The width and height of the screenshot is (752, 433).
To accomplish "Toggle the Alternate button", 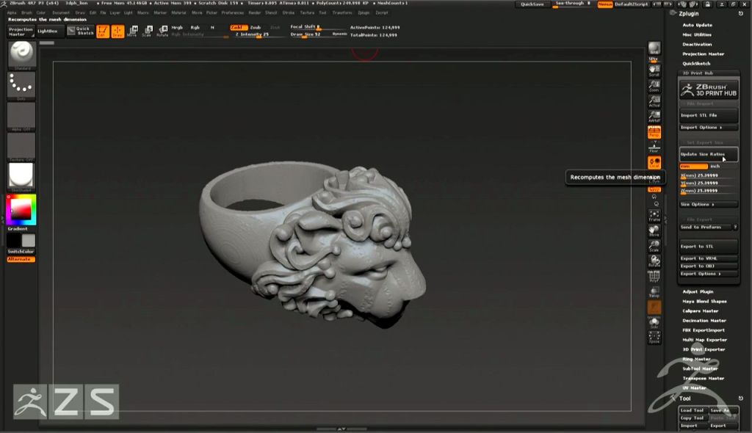I will pos(21,259).
